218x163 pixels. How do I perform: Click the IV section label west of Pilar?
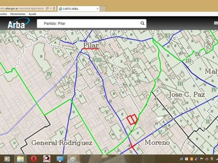point(49,74)
